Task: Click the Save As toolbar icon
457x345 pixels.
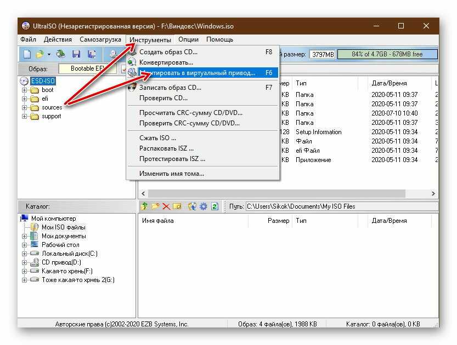Action: click(x=92, y=54)
